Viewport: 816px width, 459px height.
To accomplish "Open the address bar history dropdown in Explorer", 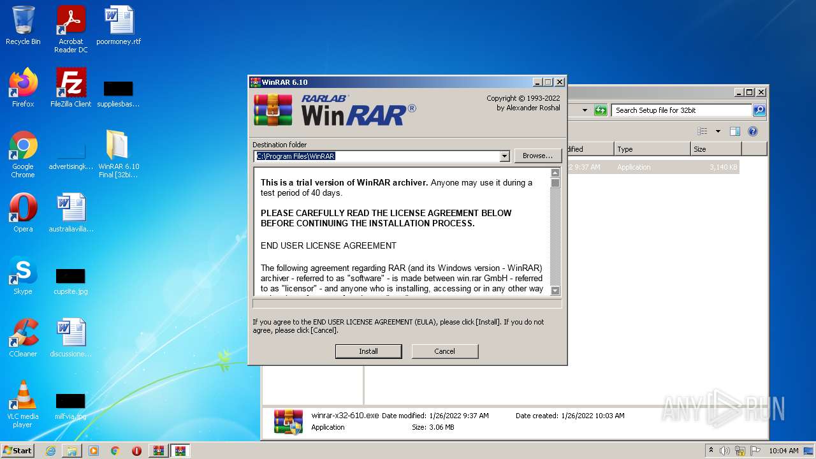I will [x=585, y=110].
